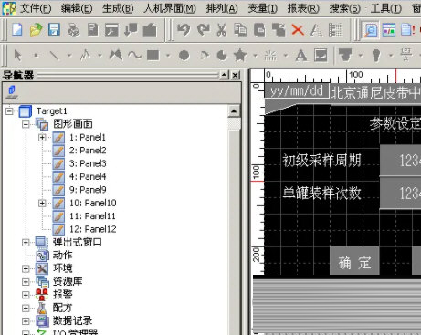Open dropdown arrow beside rectangle tool
The height and width of the screenshot is (335, 421).
(x=168, y=56)
